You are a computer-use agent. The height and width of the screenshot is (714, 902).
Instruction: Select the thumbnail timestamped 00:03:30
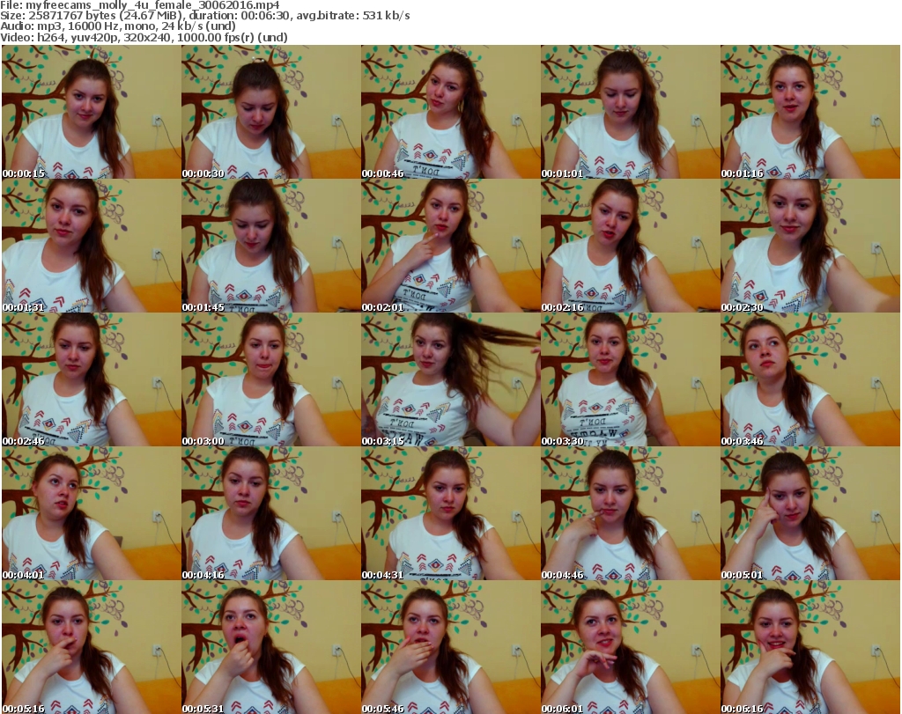point(630,380)
